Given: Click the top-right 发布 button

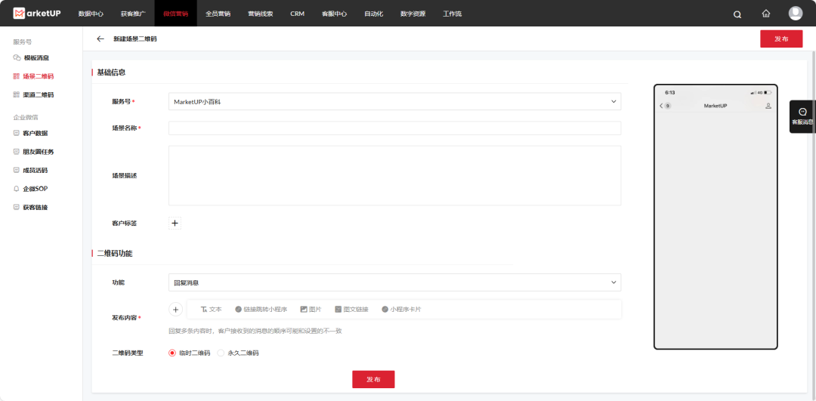Looking at the screenshot, I should coord(780,39).
